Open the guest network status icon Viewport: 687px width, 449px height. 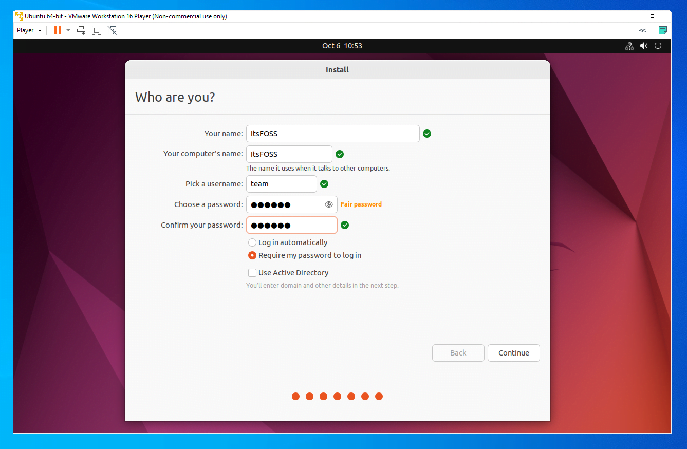[629, 46]
